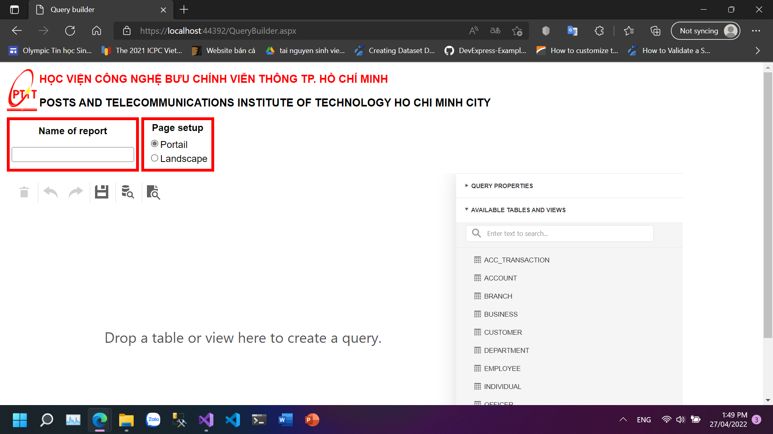
Task: Click the ACCOUNT table grid icon
Action: 477,278
